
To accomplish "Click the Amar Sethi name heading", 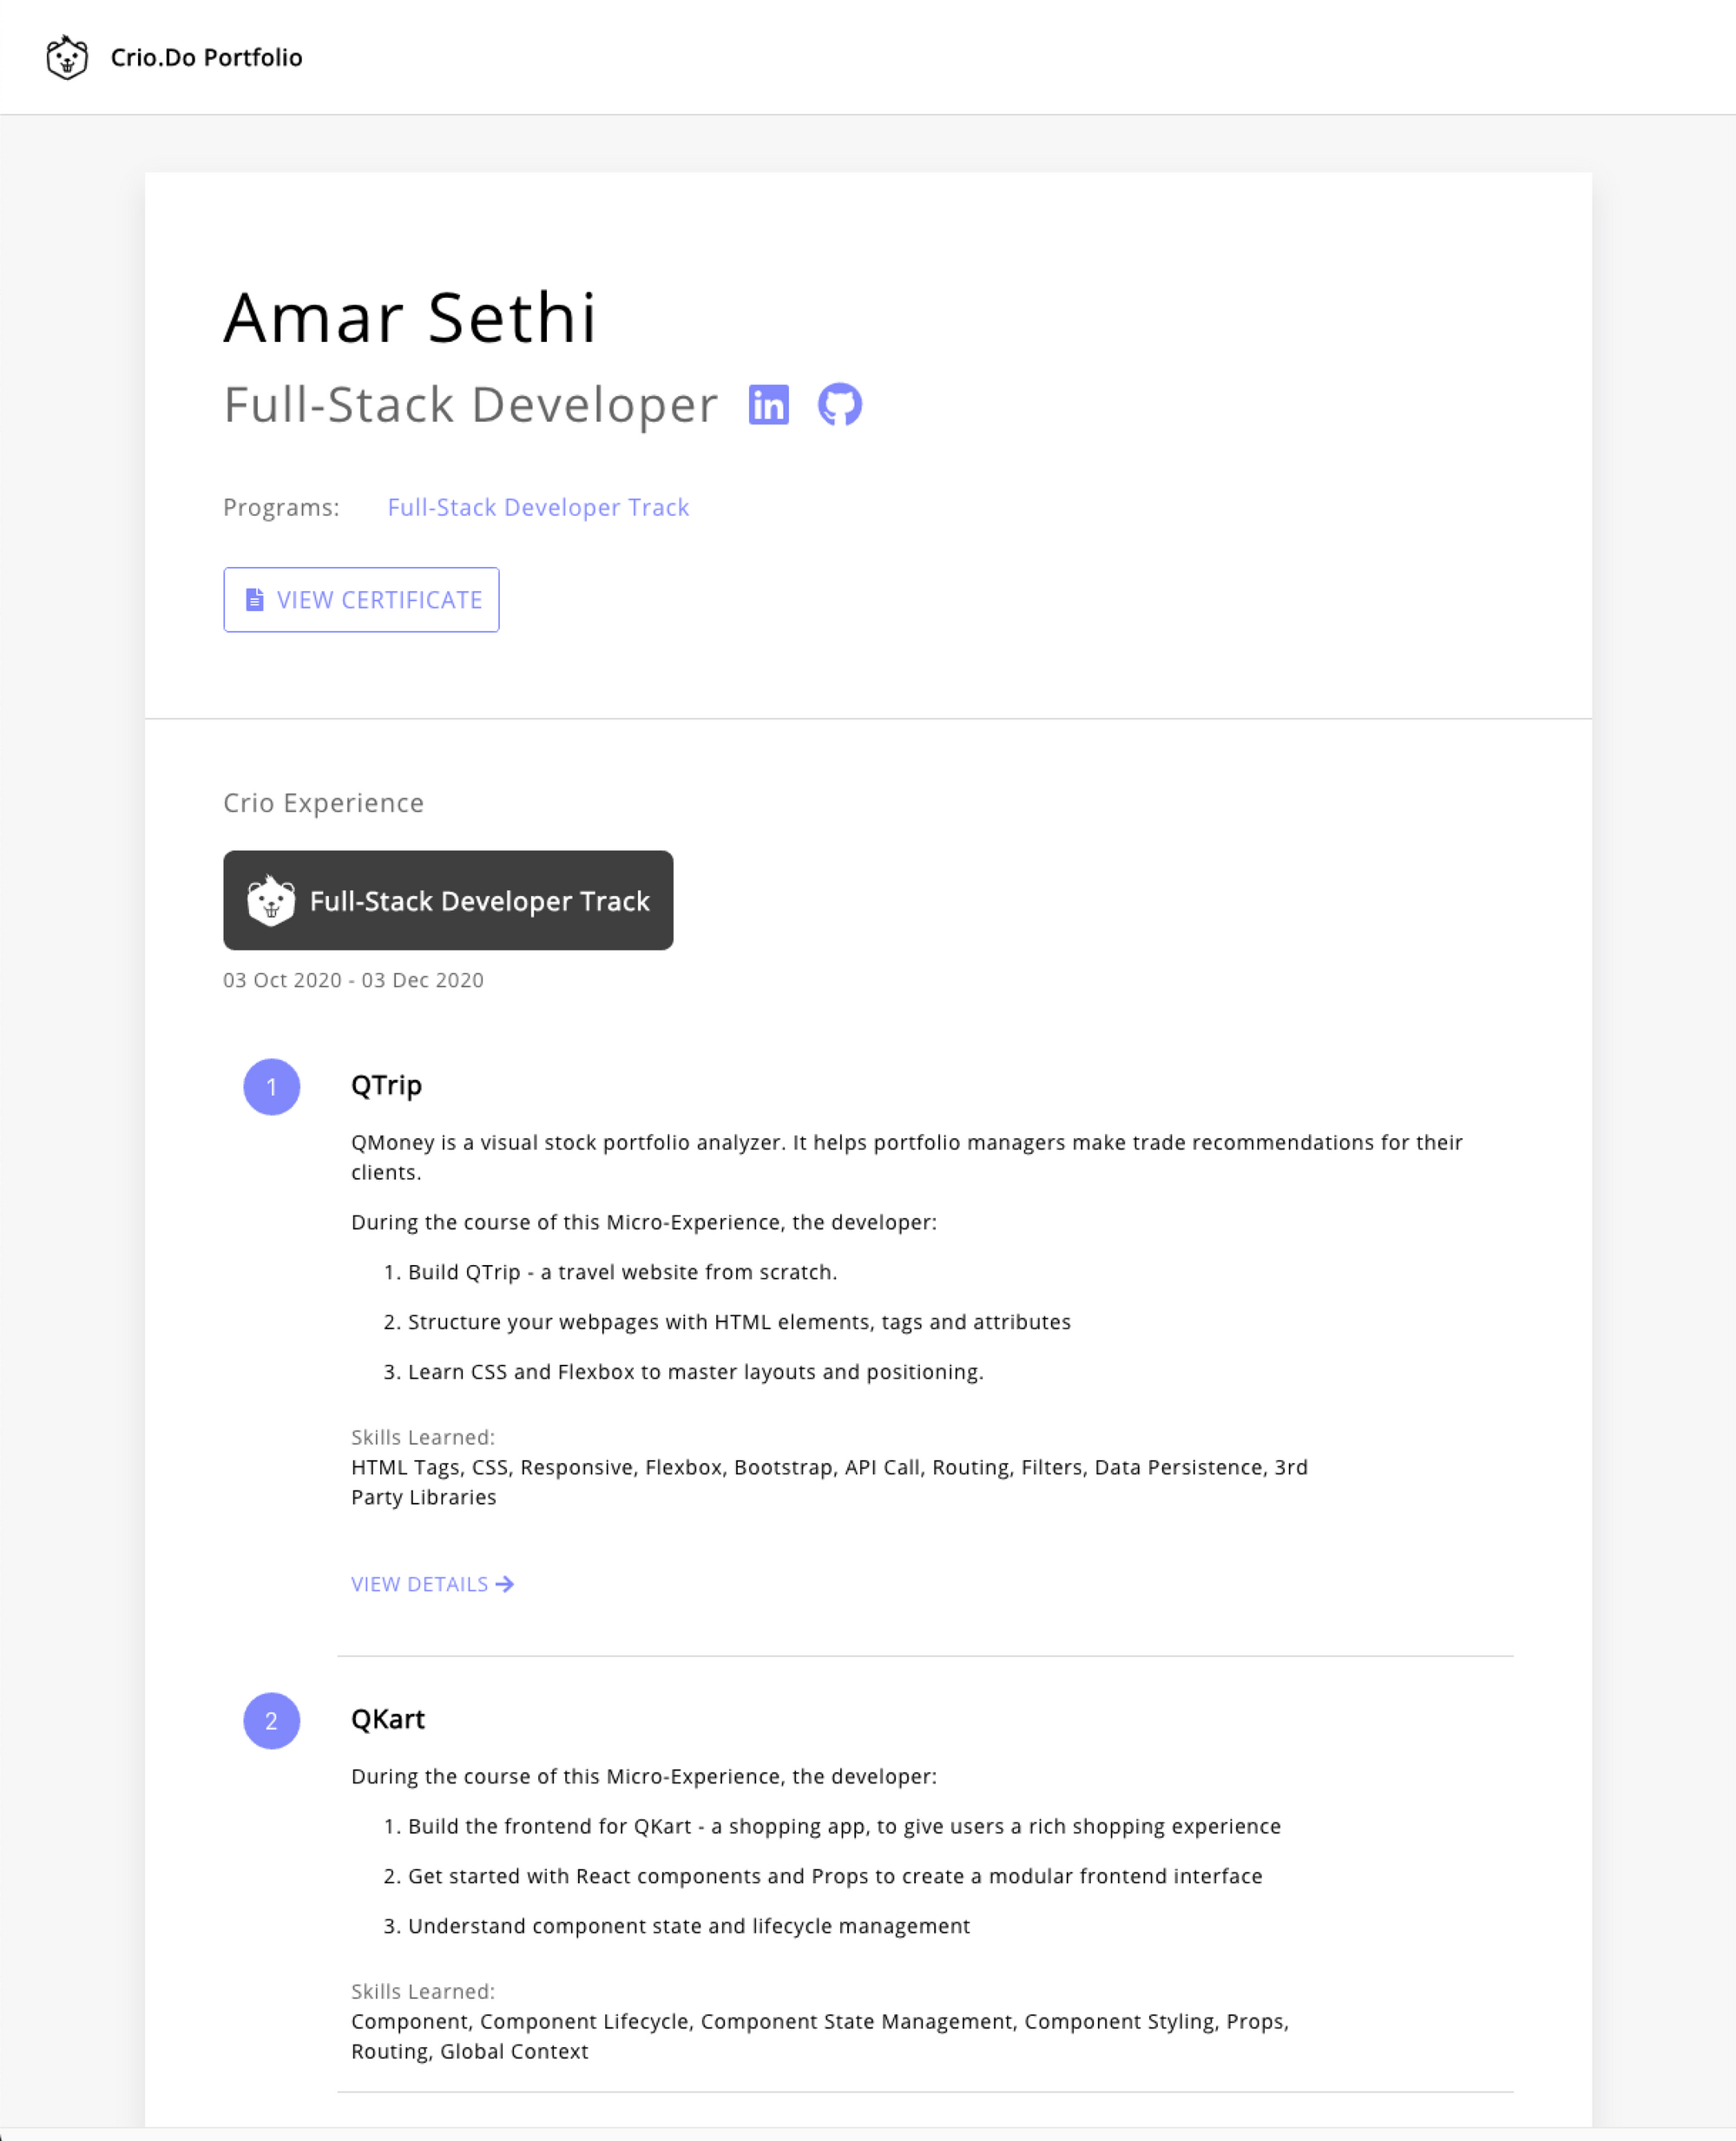I will pos(410,318).
